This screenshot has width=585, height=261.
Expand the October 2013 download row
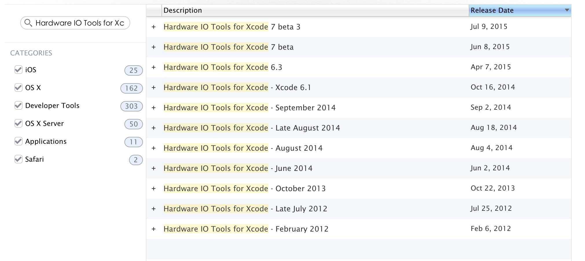154,189
